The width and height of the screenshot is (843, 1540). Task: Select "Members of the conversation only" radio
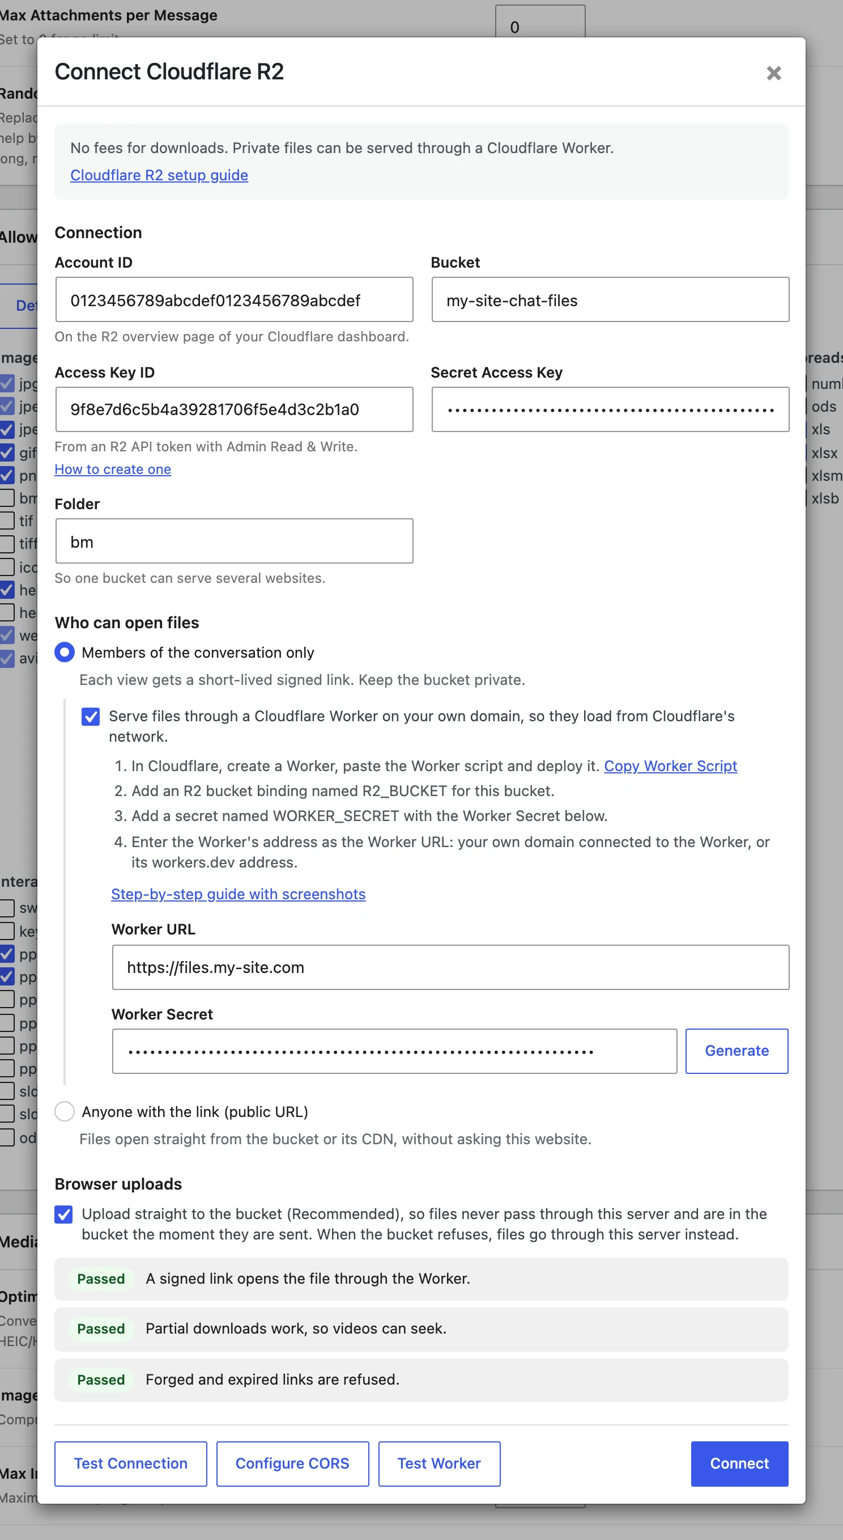65,652
